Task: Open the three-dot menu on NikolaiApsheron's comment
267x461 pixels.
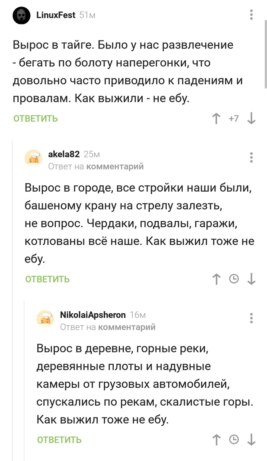Action: [x=251, y=317]
